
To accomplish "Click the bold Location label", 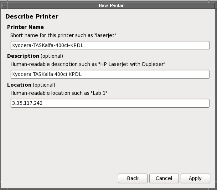I will pyautogui.click(x=19, y=85).
